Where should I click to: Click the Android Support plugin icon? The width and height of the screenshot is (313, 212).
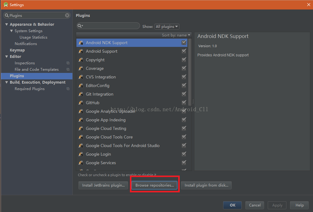pos(81,51)
